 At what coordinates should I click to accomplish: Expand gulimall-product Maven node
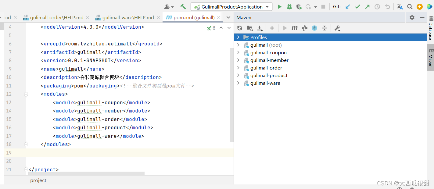tap(239, 75)
